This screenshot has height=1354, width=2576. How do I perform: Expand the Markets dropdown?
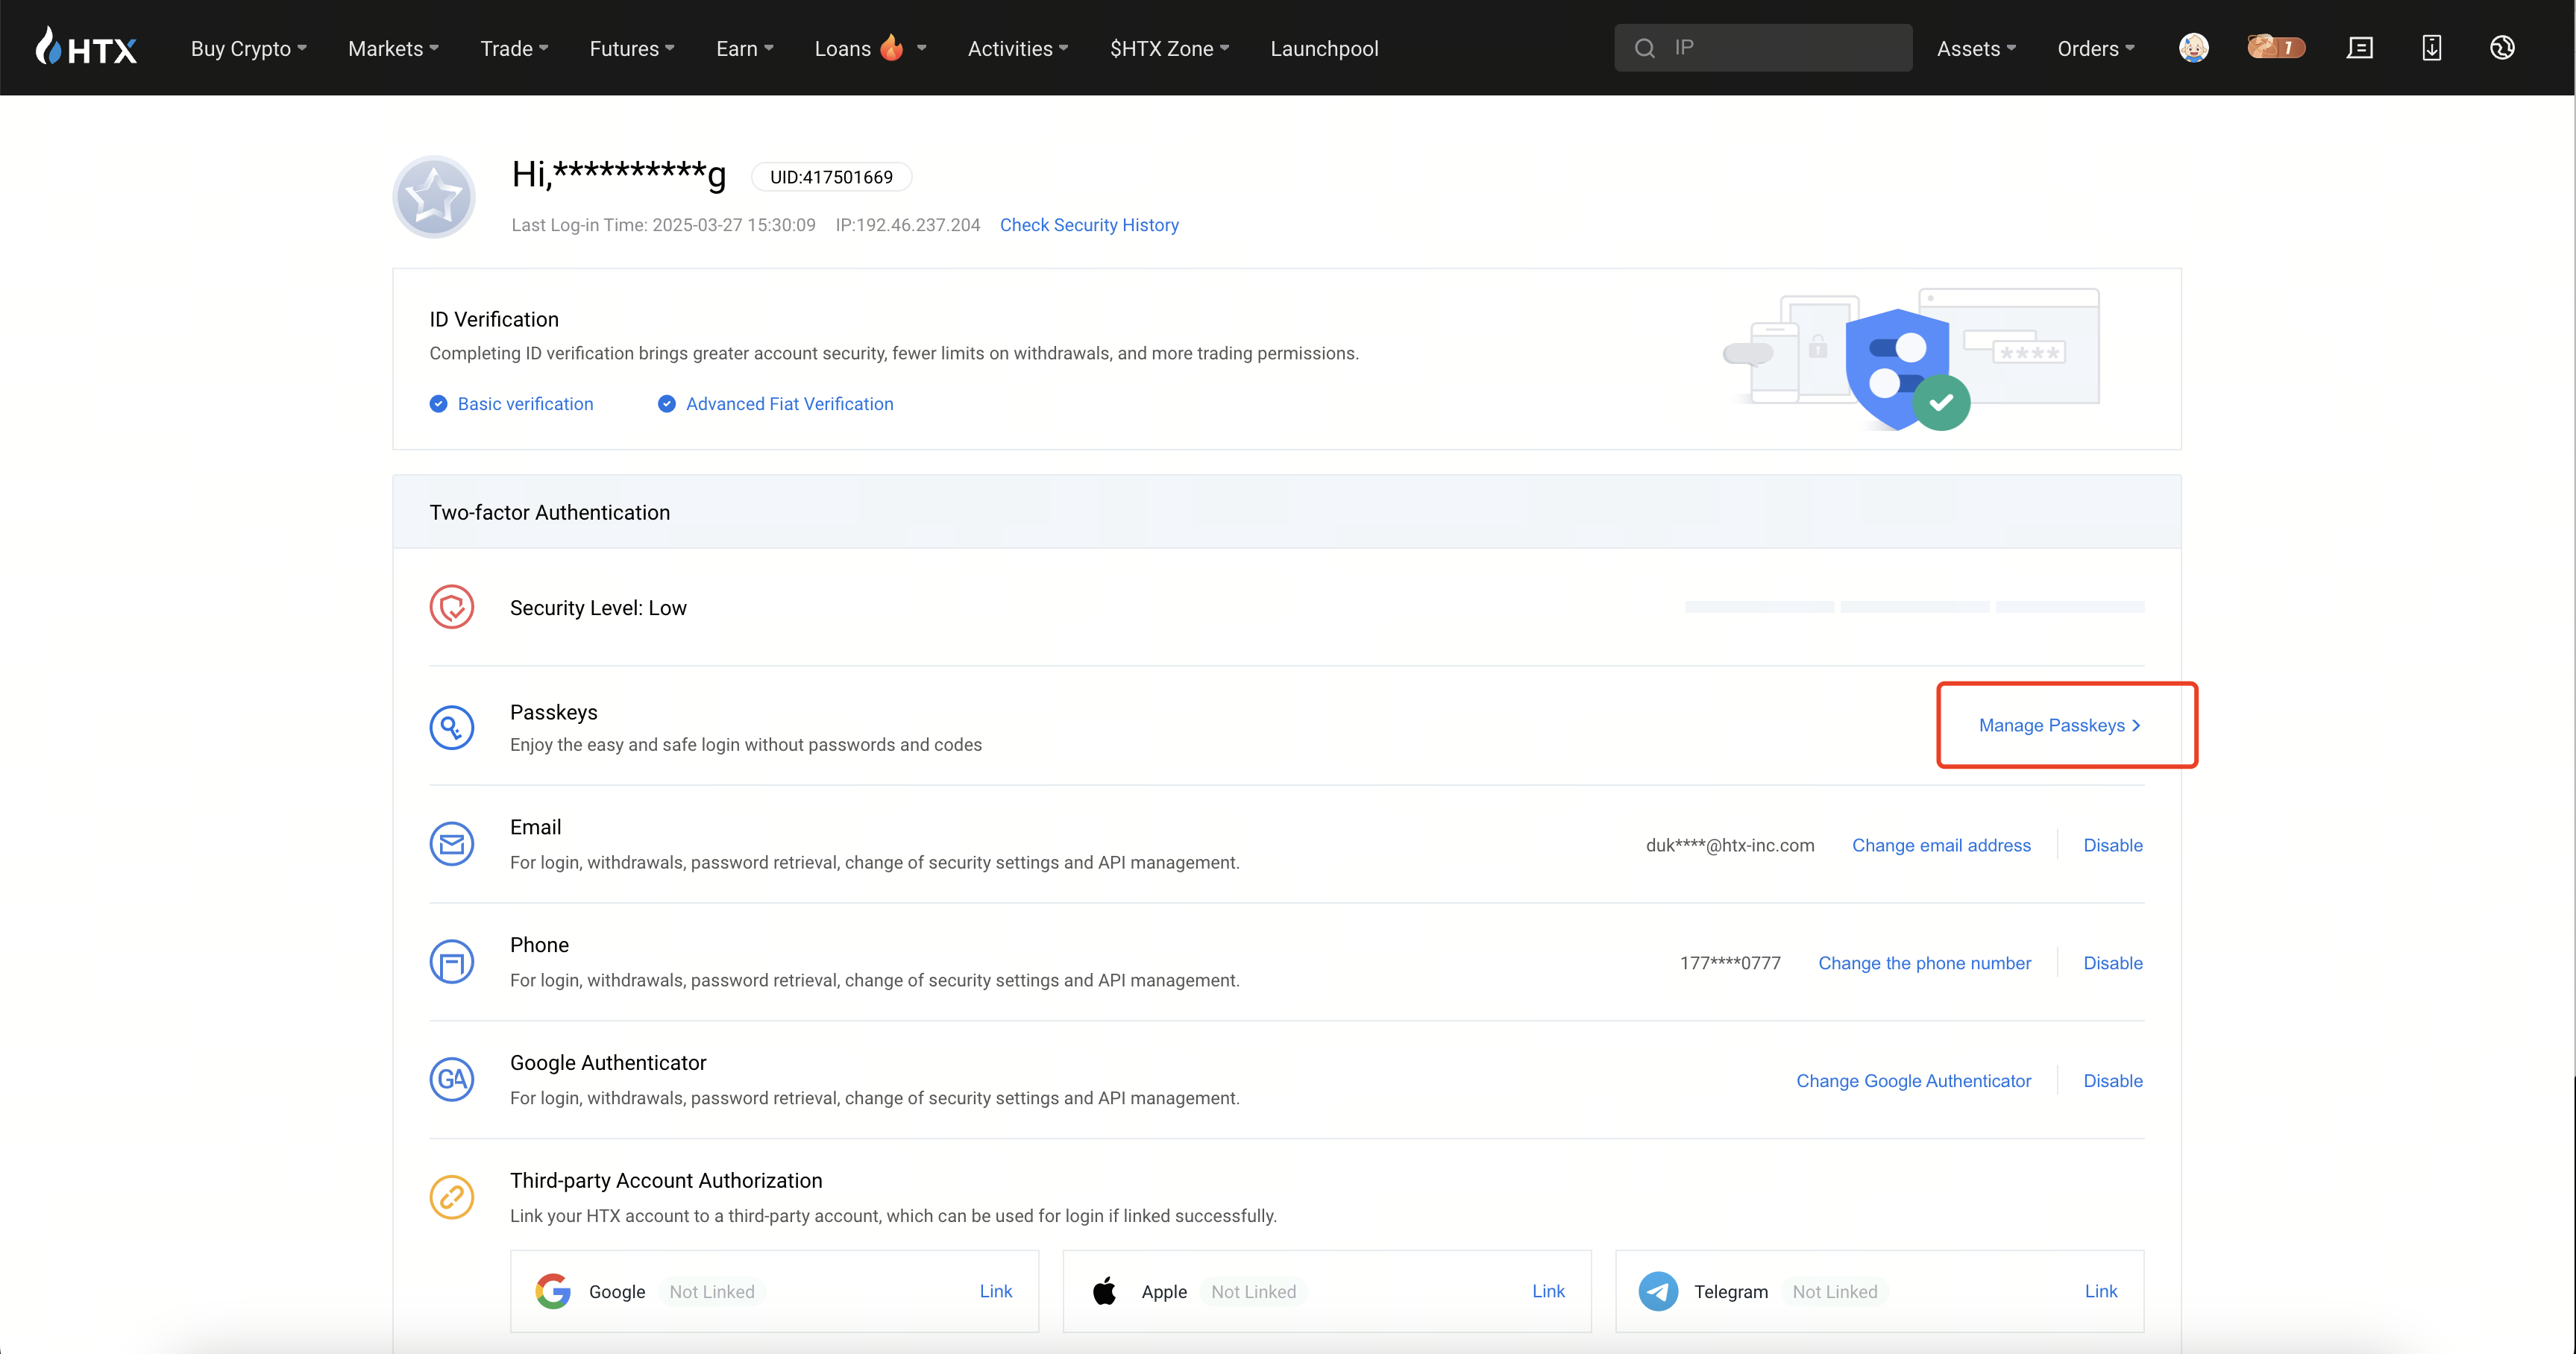(394, 48)
